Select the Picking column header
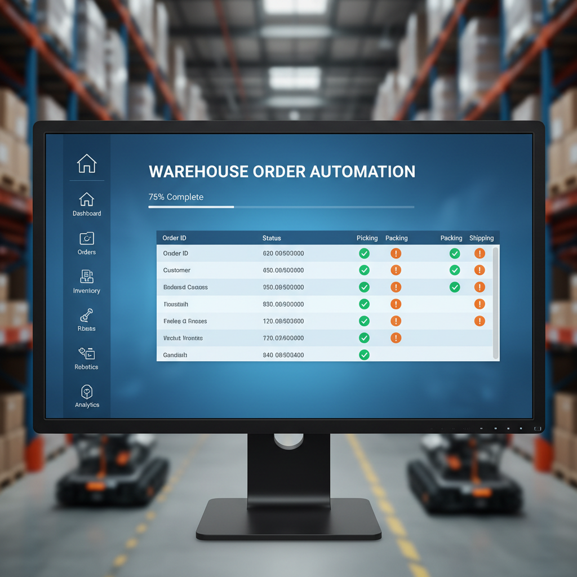577x577 pixels. point(367,238)
